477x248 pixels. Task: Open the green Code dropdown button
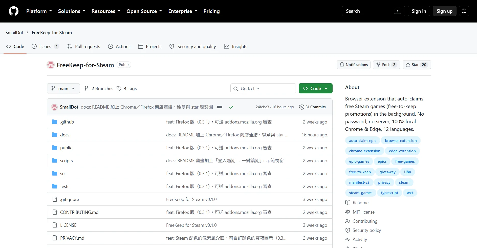click(315, 88)
